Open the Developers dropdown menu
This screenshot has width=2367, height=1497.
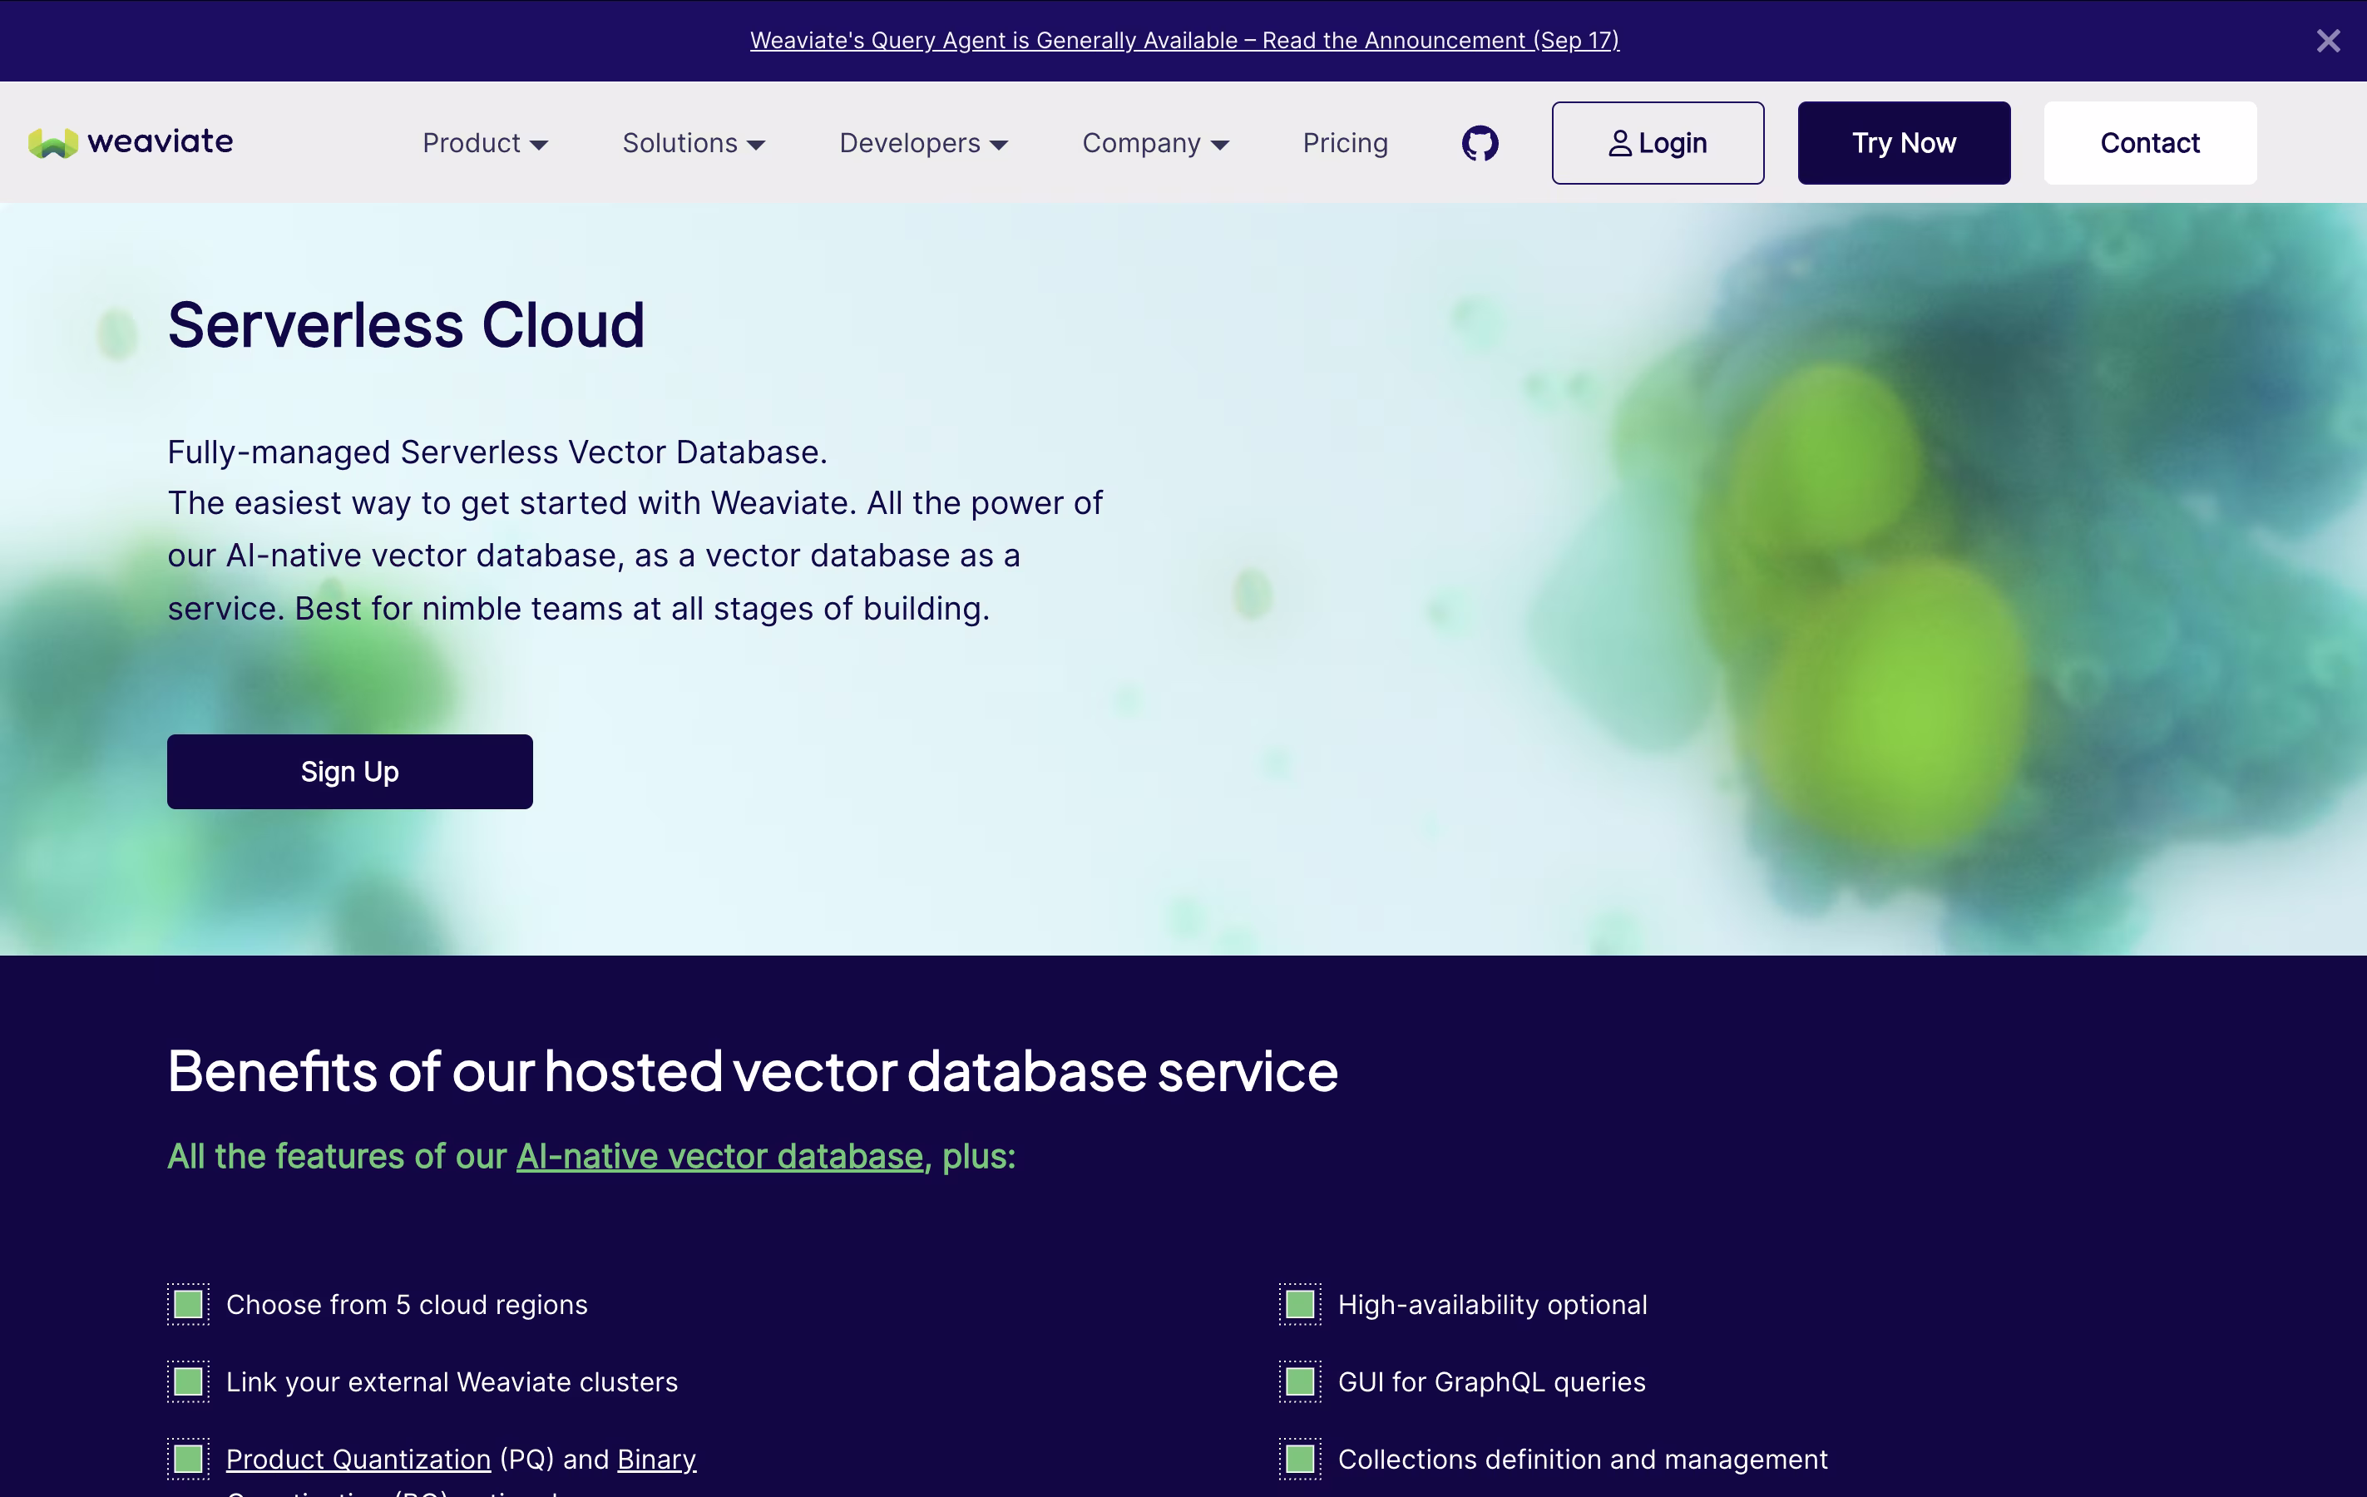coord(923,144)
